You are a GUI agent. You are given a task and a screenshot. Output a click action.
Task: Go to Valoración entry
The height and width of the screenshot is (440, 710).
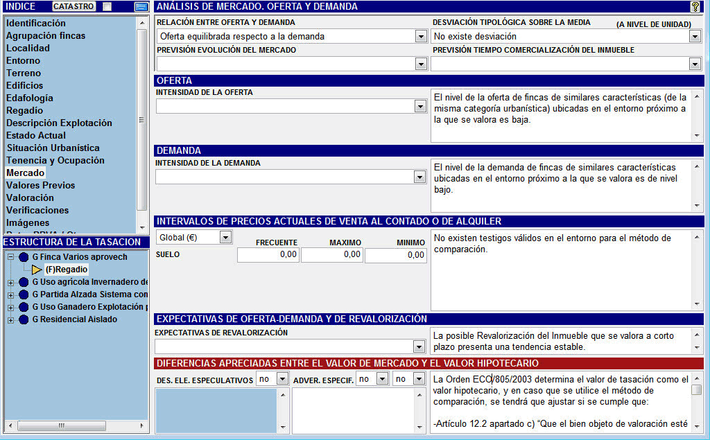point(30,197)
